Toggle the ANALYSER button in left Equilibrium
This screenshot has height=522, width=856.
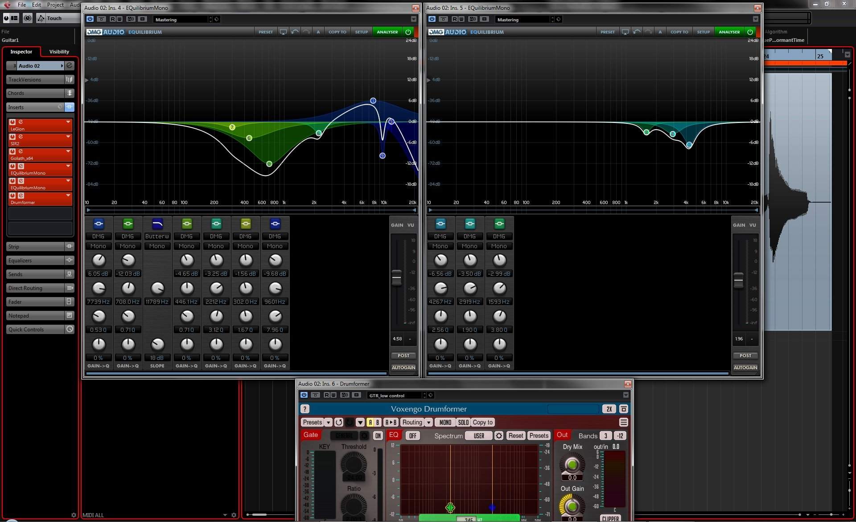[x=387, y=32]
